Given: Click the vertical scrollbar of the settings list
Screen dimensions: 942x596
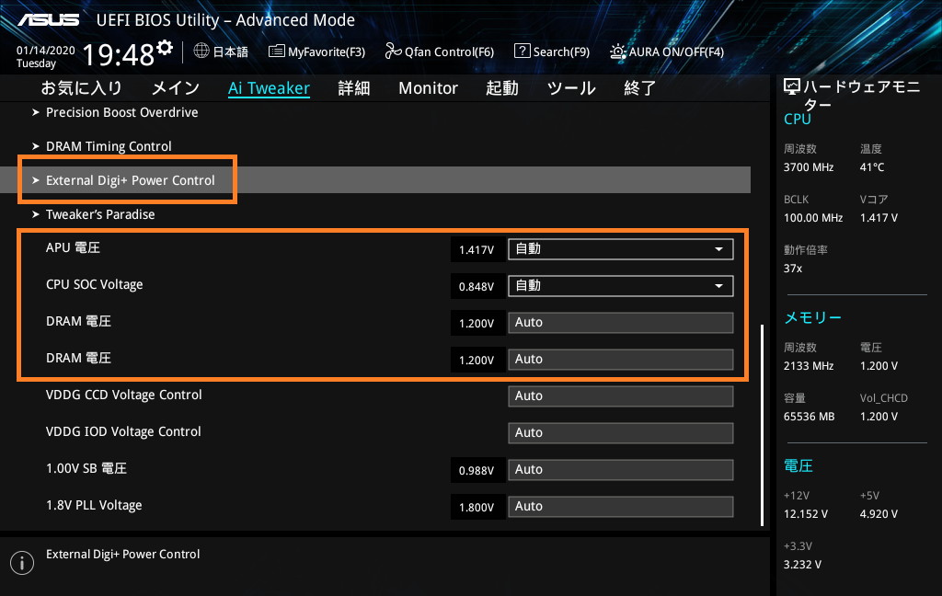Looking at the screenshot, I should tap(762, 423).
